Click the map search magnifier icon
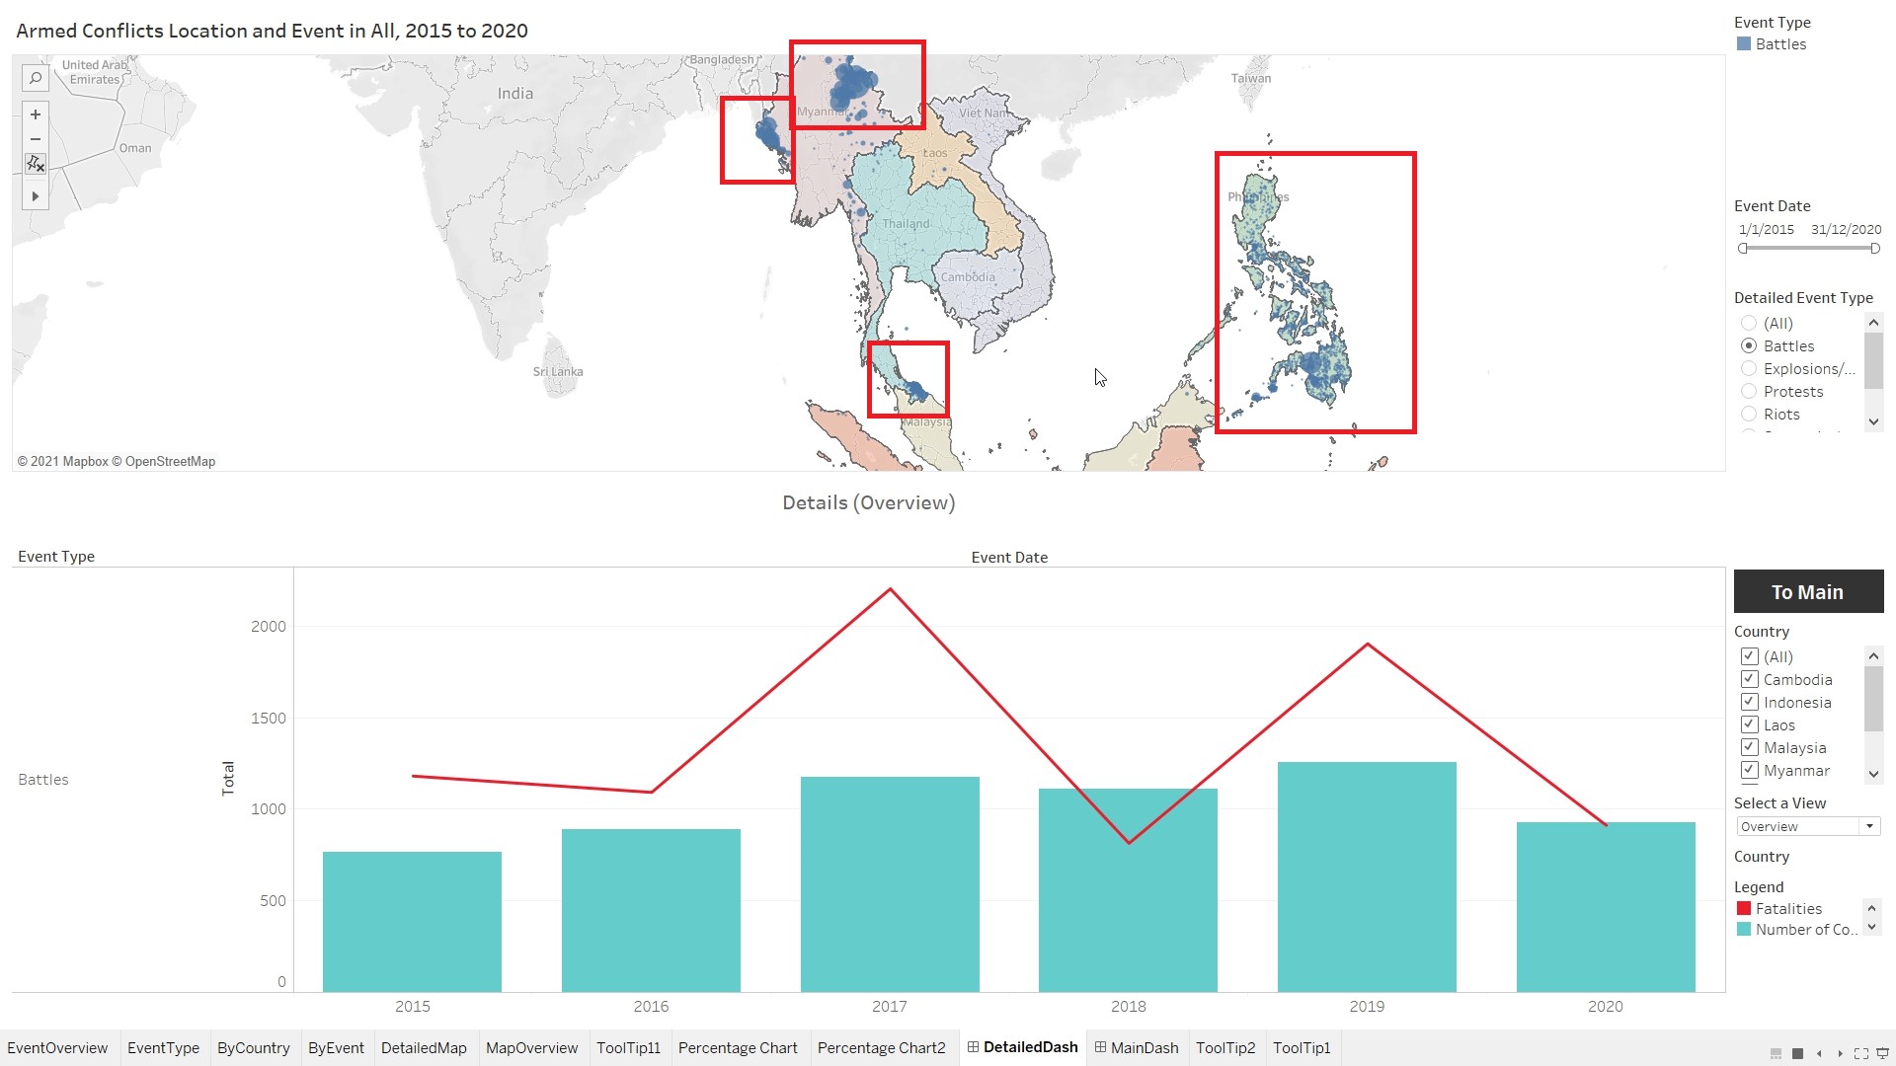Image resolution: width=1896 pixels, height=1066 pixels. pos(36,79)
